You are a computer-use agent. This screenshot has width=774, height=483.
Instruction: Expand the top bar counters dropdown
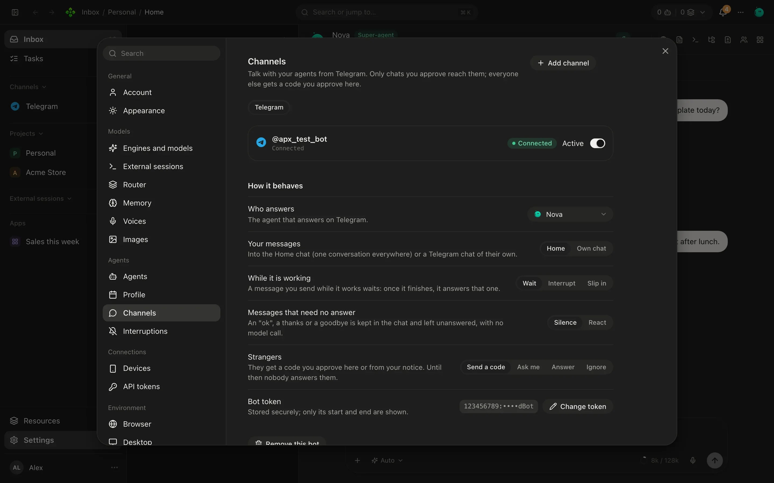pyautogui.click(x=702, y=12)
